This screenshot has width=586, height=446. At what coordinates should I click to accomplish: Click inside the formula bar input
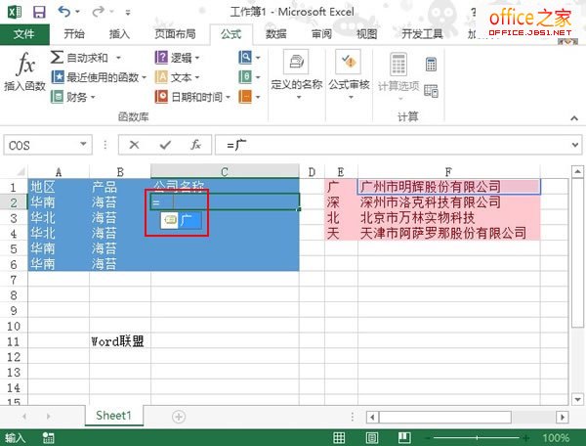pyautogui.click(x=393, y=145)
